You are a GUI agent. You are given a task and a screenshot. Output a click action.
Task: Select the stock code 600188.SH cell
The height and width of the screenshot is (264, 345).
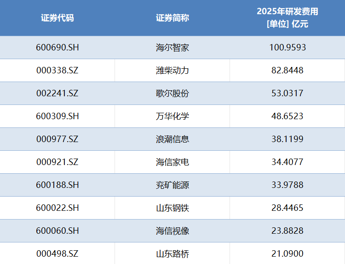(x=57, y=185)
